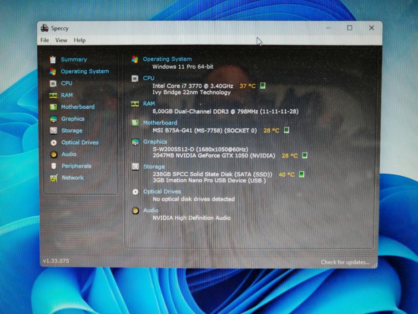
Task: Select Storage in the sidebar
Action: pyautogui.click(x=72, y=131)
